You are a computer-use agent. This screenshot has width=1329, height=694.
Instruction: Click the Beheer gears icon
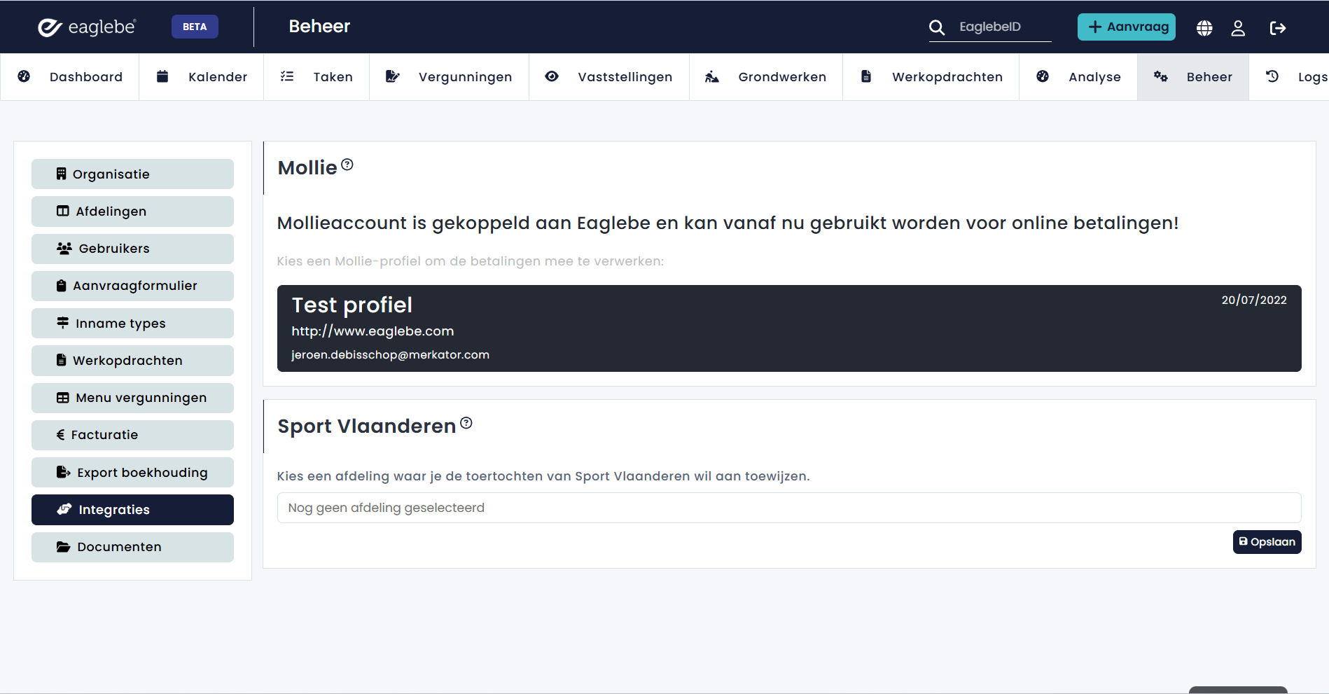point(1161,76)
